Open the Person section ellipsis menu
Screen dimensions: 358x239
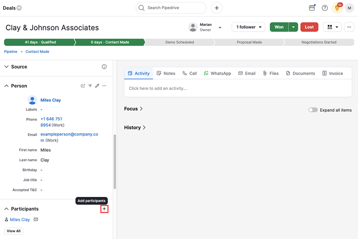[104, 86]
